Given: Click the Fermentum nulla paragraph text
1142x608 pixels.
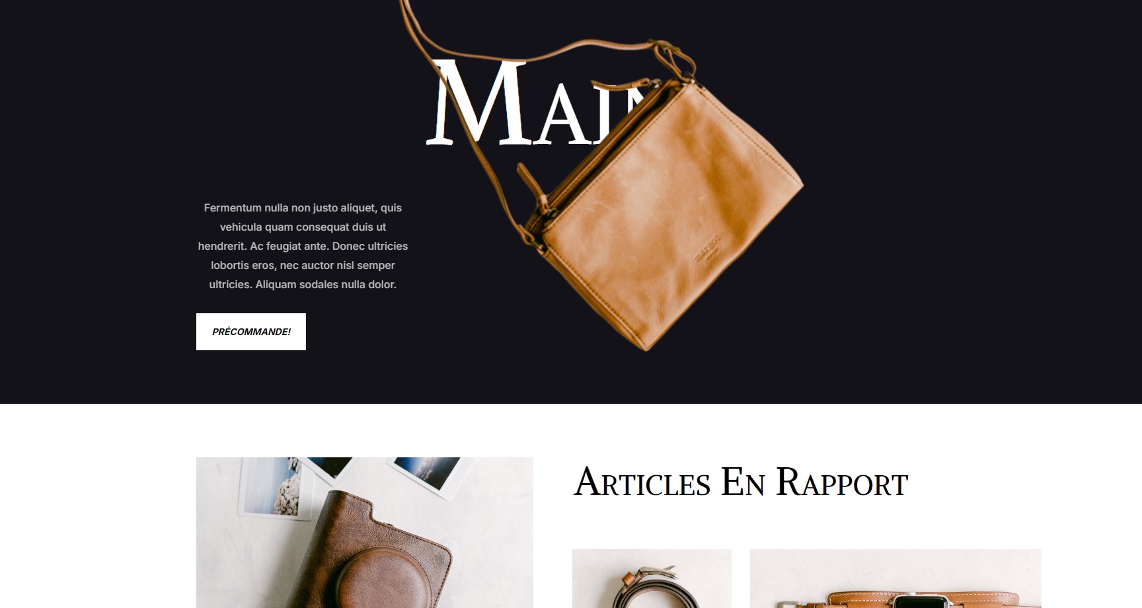Looking at the screenshot, I should 303,246.
